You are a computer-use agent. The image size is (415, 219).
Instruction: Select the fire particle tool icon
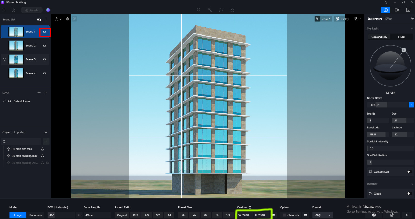point(233,10)
